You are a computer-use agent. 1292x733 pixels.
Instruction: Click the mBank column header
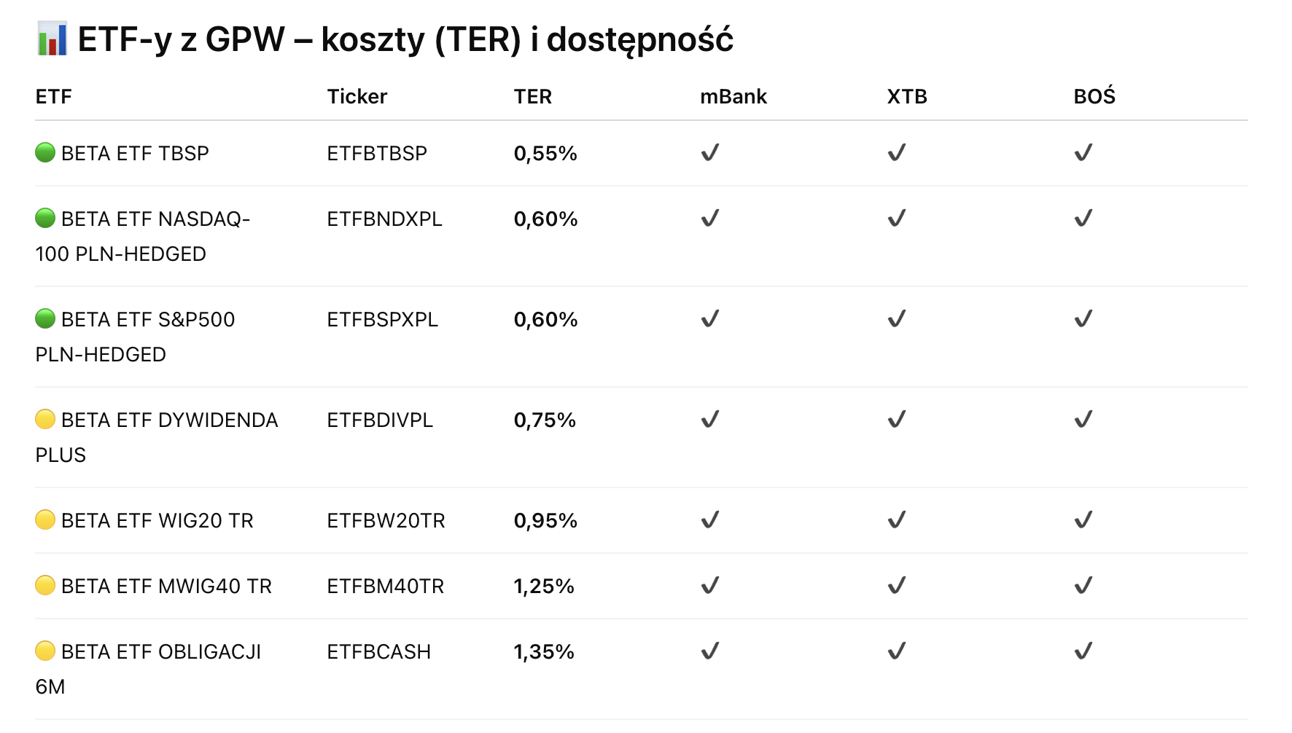pos(733,97)
